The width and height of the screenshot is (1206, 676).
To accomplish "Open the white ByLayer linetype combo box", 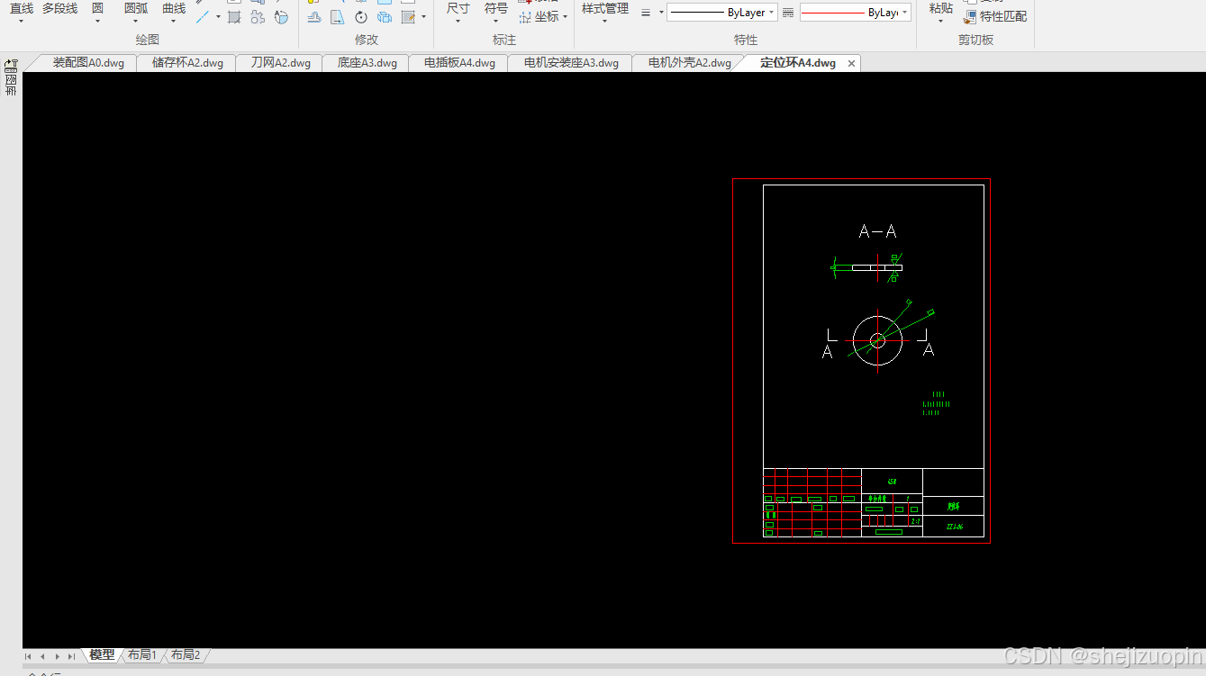I will [722, 13].
